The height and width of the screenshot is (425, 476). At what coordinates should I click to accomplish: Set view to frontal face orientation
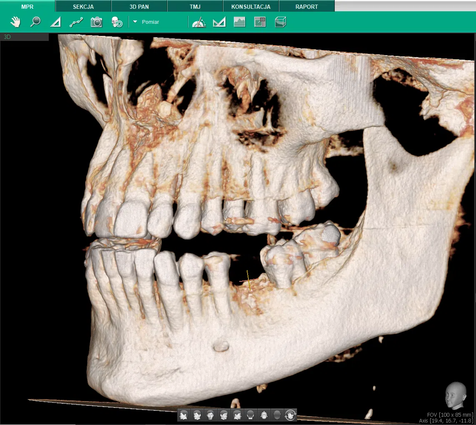210,415
